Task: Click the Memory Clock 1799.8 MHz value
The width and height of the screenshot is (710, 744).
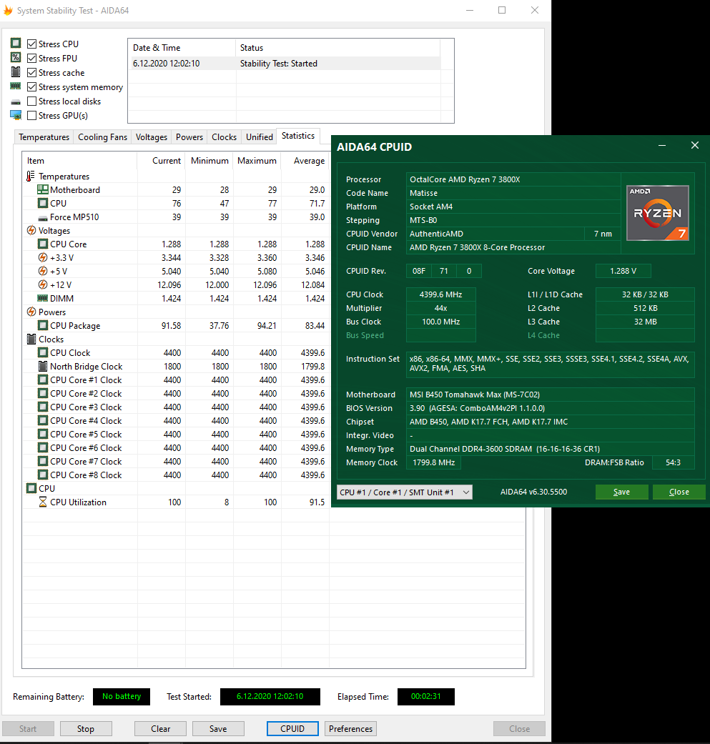Action: click(x=434, y=462)
